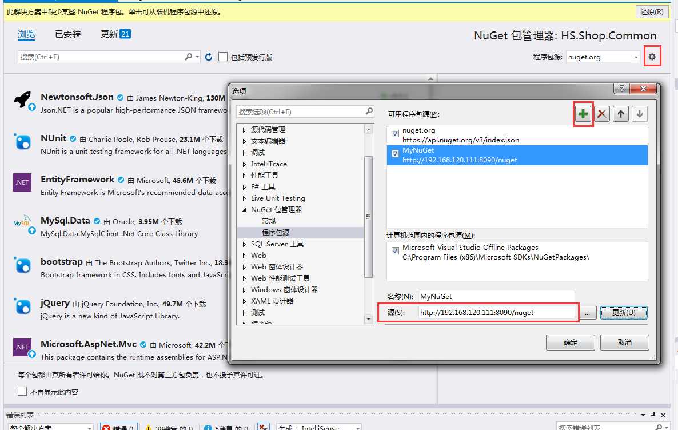Select 程序包源 in the options tree
The image size is (678, 430).
tap(276, 232)
